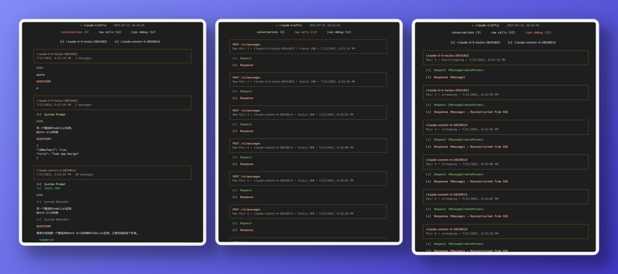The width and height of the screenshot is (618, 274).
Task: Click the POST /v1/messages card for Raw Pair 1
Action: [x=308, y=46]
